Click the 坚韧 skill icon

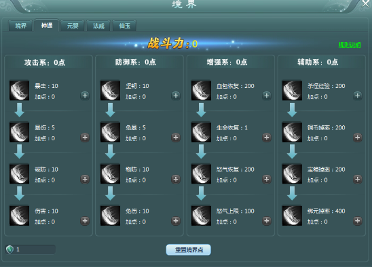pyautogui.click(x=110, y=91)
